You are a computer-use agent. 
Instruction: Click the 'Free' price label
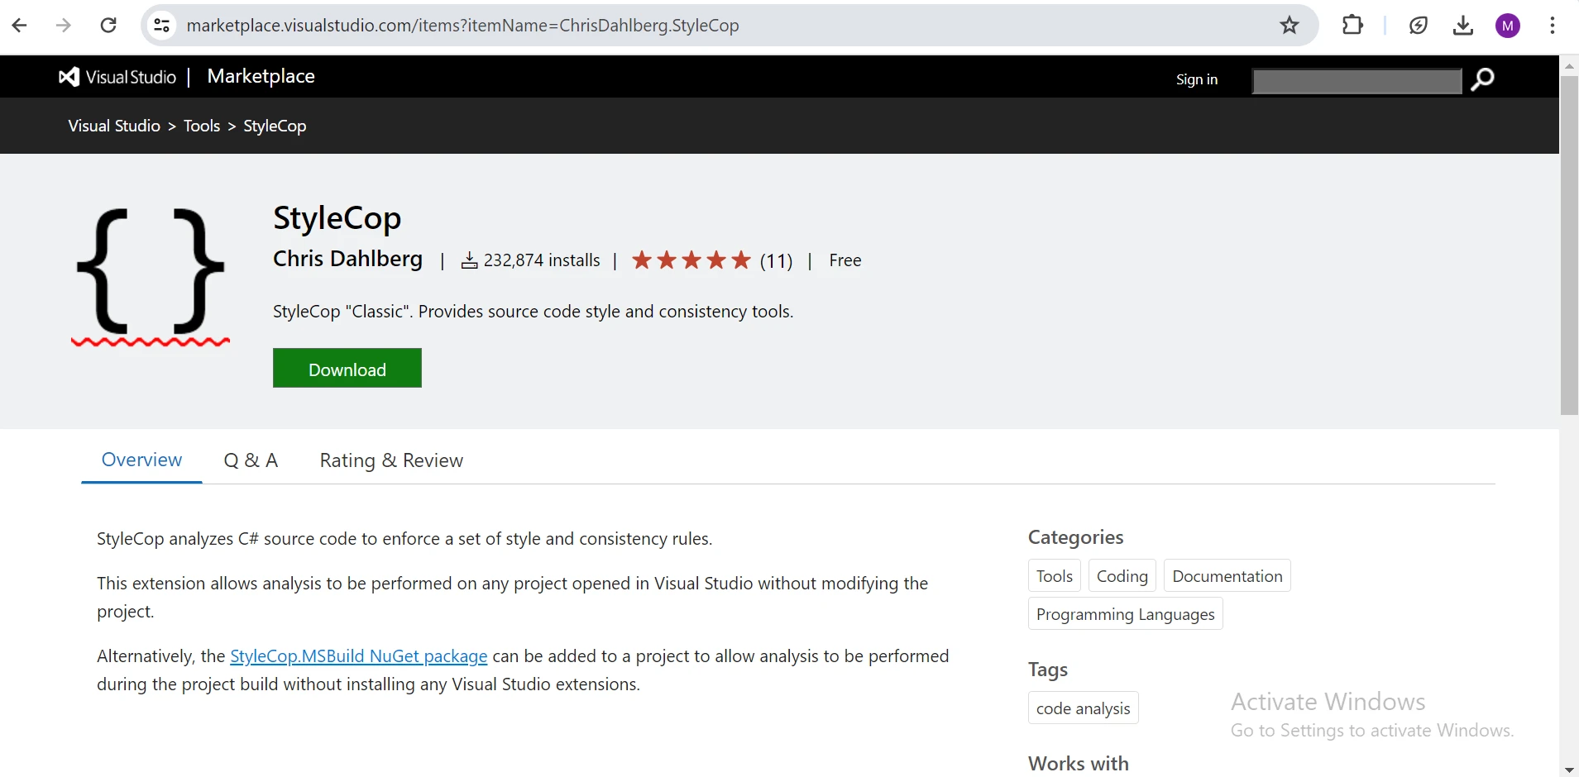pyautogui.click(x=845, y=260)
